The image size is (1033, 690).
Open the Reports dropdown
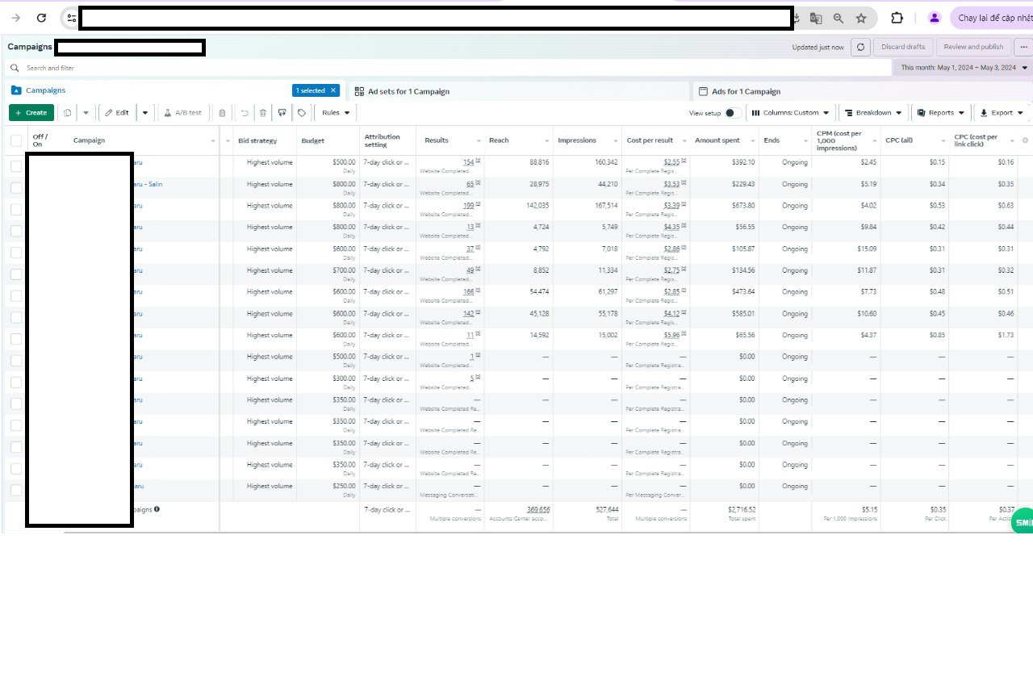941,113
